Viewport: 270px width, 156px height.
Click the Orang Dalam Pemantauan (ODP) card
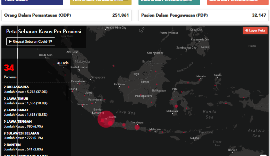click(67, 16)
